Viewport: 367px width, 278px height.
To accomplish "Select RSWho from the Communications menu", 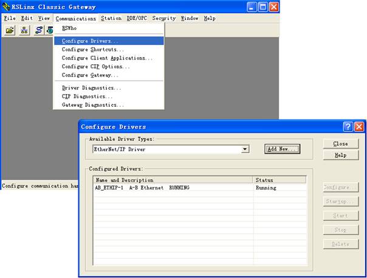I will 109,29.
